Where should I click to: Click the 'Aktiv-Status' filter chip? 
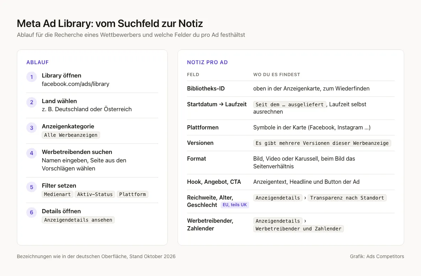pos(95,194)
